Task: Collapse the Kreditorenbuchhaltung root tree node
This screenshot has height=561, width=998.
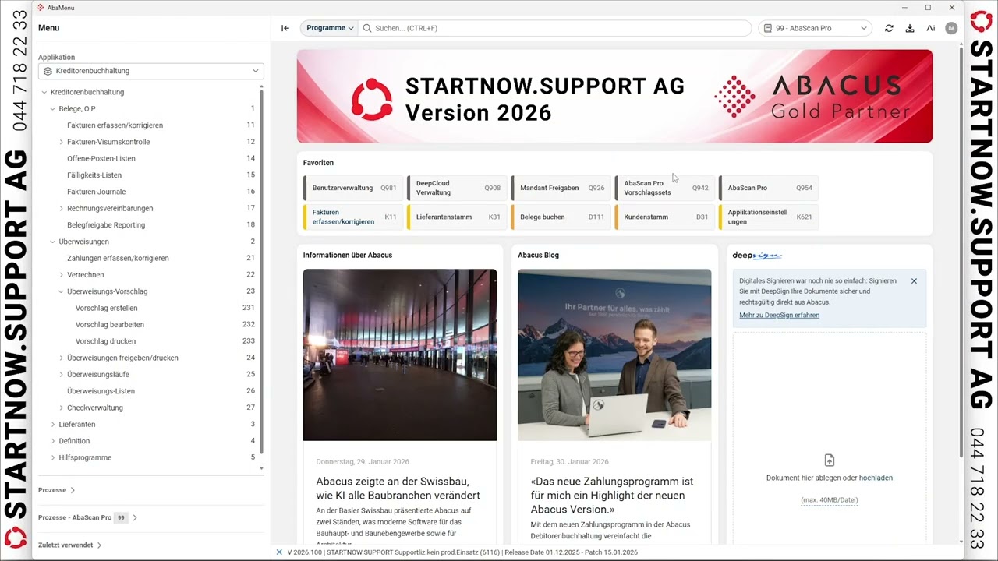Action: tap(44, 92)
